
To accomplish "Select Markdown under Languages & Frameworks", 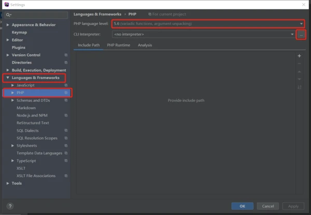I will [26, 108].
